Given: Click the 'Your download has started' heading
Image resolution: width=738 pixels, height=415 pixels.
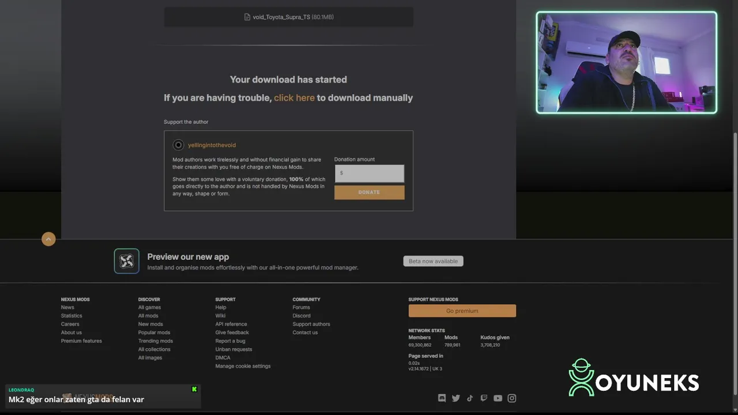Looking at the screenshot, I should tap(288, 80).
